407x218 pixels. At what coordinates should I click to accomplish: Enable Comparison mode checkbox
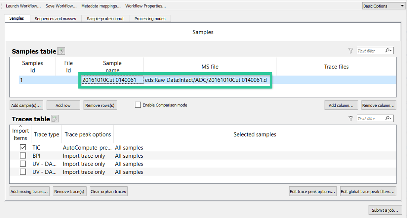pyautogui.click(x=138, y=105)
